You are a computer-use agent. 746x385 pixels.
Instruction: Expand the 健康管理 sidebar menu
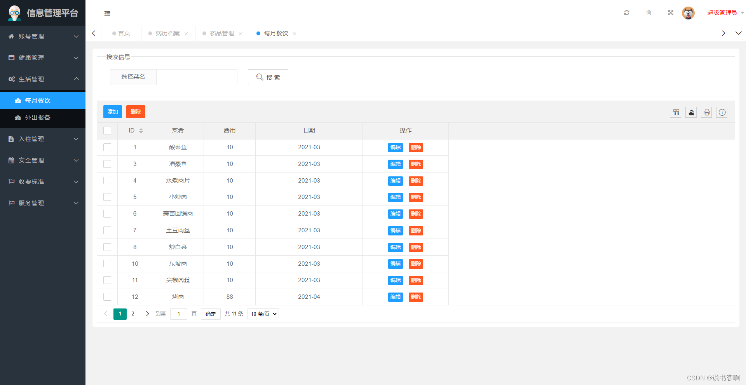click(43, 57)
